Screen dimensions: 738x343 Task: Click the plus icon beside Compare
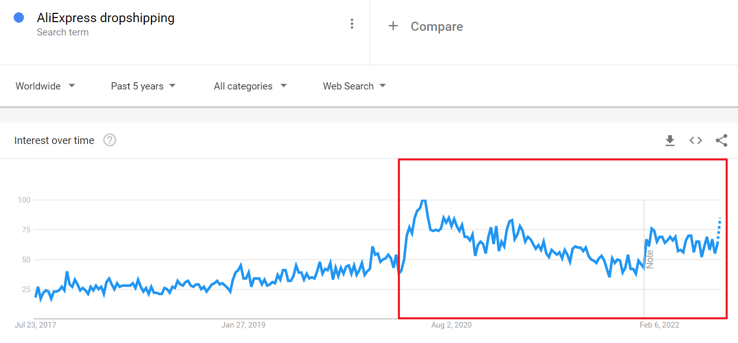393,26
